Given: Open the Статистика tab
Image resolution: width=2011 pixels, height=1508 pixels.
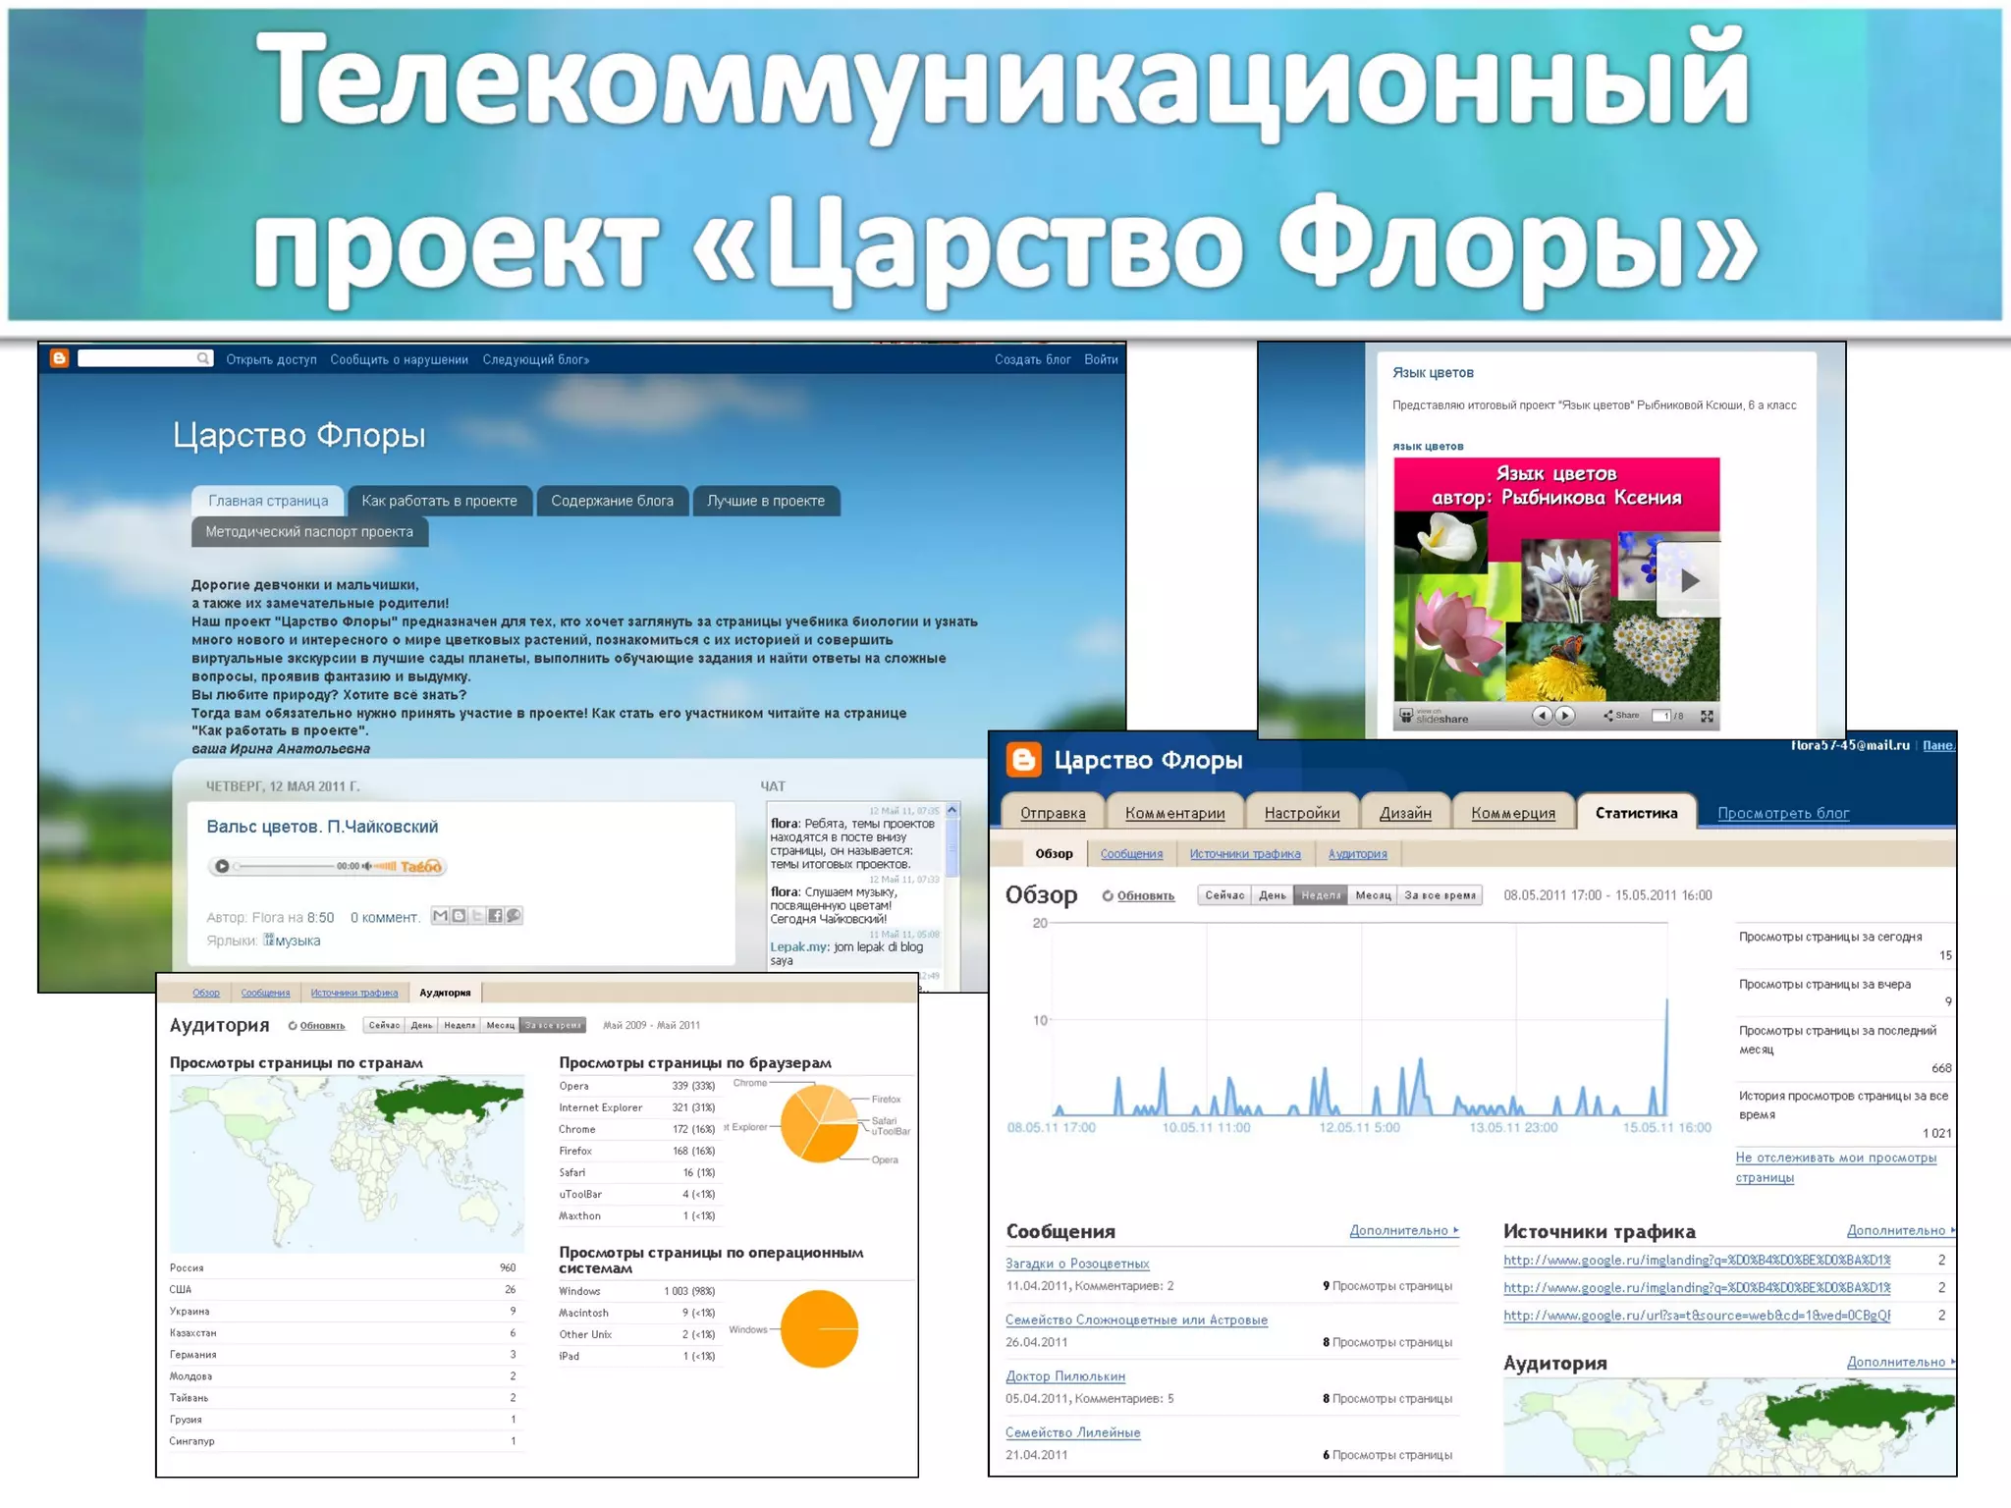Looking at the screenshot, I should (x=1635, y=813).
